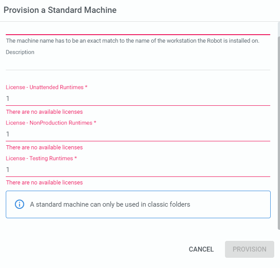This screenshot has height=268, width=280.
Task: Click the classic folders info banner text
Action: tap(110, 204)
